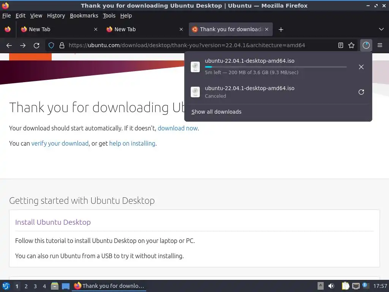389x292 pixels.
Task: Open the Edit menu
Action: 21,16
